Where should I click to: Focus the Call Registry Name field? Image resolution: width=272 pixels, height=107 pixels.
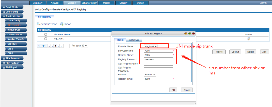pyautogui.click(x=158, y=64)
